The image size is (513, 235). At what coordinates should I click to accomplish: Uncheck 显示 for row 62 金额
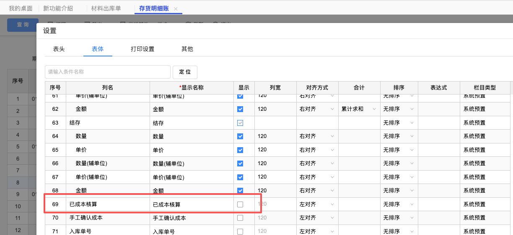pyautogui.click(x=240, y=109)
